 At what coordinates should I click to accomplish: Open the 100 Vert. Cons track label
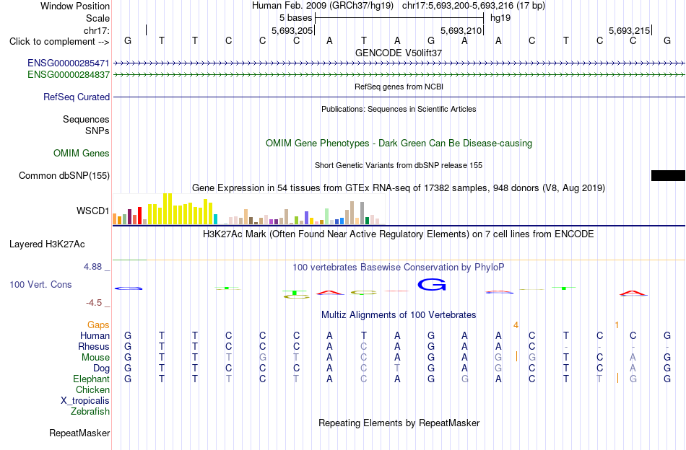pos(40,284)
